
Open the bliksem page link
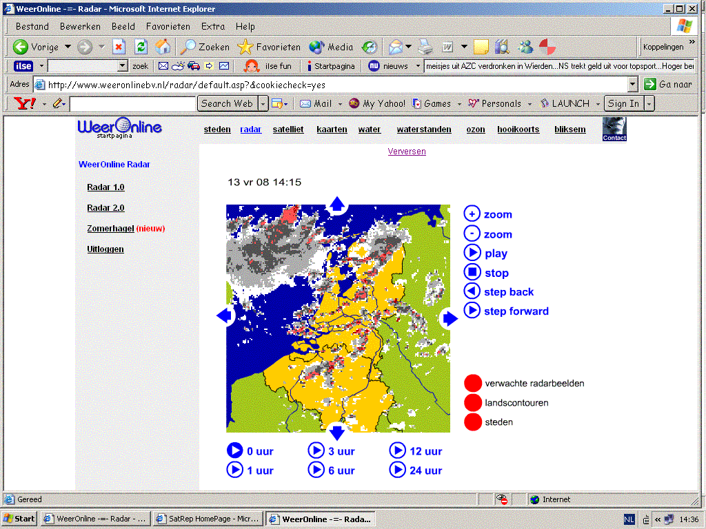click(x=570, y=129)
